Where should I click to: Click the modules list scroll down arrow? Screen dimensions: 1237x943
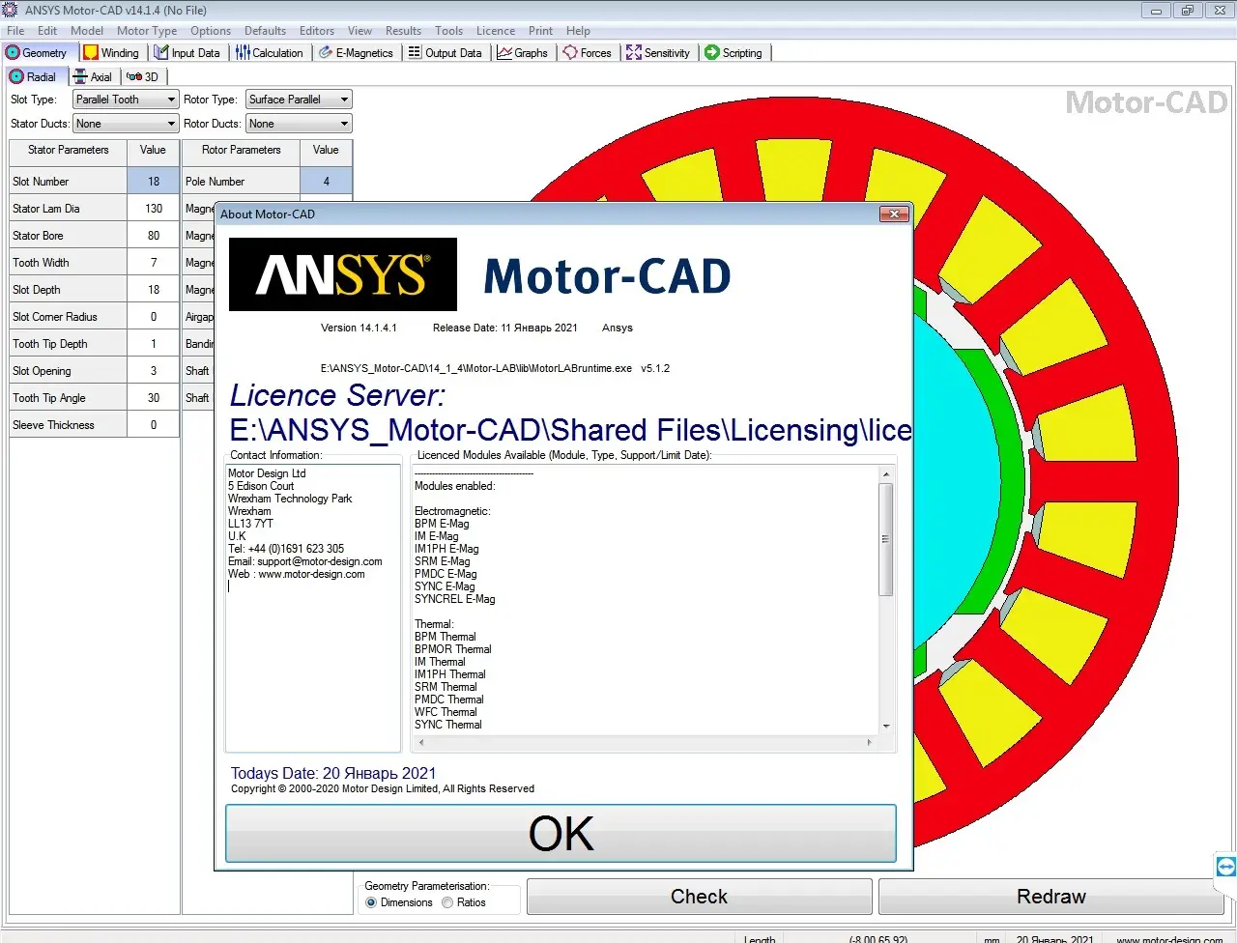[885, 727]
